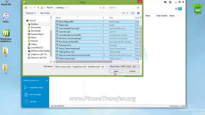This screenshot has width=205, height=115.
Task: Click the Desktop breadcrumb segment
Action: click(60, 8)
